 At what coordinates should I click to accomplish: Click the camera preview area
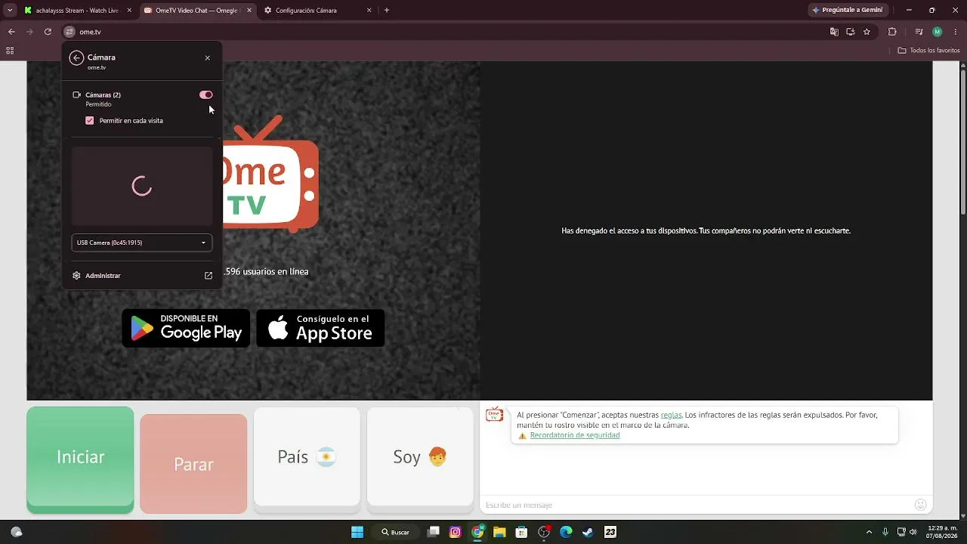coord(142,186)
